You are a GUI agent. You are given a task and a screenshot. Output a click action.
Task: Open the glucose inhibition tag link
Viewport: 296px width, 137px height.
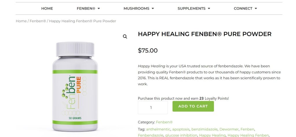(x=181, y=135)
